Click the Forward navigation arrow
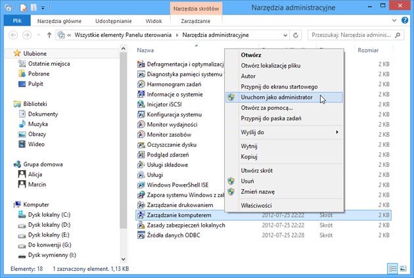Screen dimensions: 414x278 pos(27,35)
